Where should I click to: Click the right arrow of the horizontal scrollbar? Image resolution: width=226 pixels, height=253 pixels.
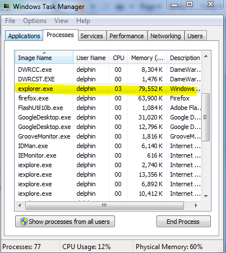(x=196, y=206)
